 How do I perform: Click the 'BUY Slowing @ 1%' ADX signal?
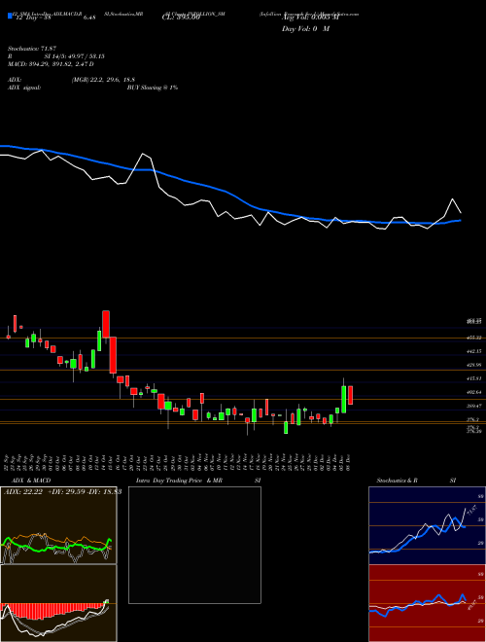point(153,88)
